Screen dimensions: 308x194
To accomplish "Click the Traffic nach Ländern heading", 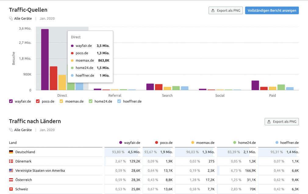I will click(x=35, y=121).
